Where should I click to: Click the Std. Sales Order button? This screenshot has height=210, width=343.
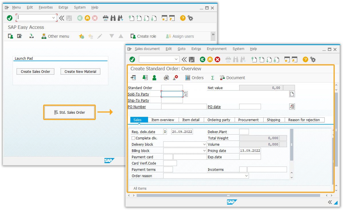69,112
